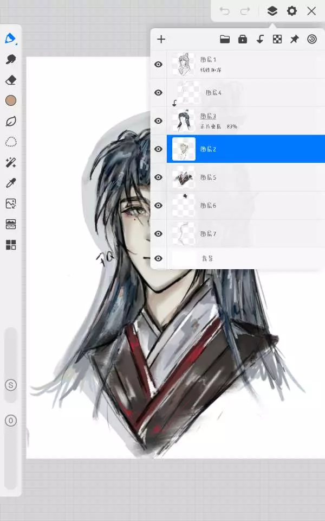325x521 pixels.
Task: Select the blue Brush tool
Action: tap(10, 39)
